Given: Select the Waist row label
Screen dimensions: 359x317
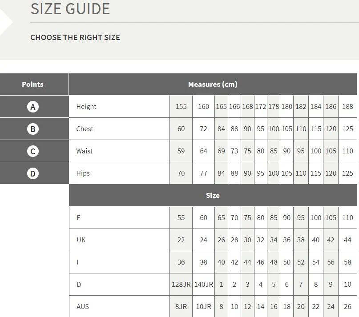Looking at the screenshot, I should tap(84, 151).
